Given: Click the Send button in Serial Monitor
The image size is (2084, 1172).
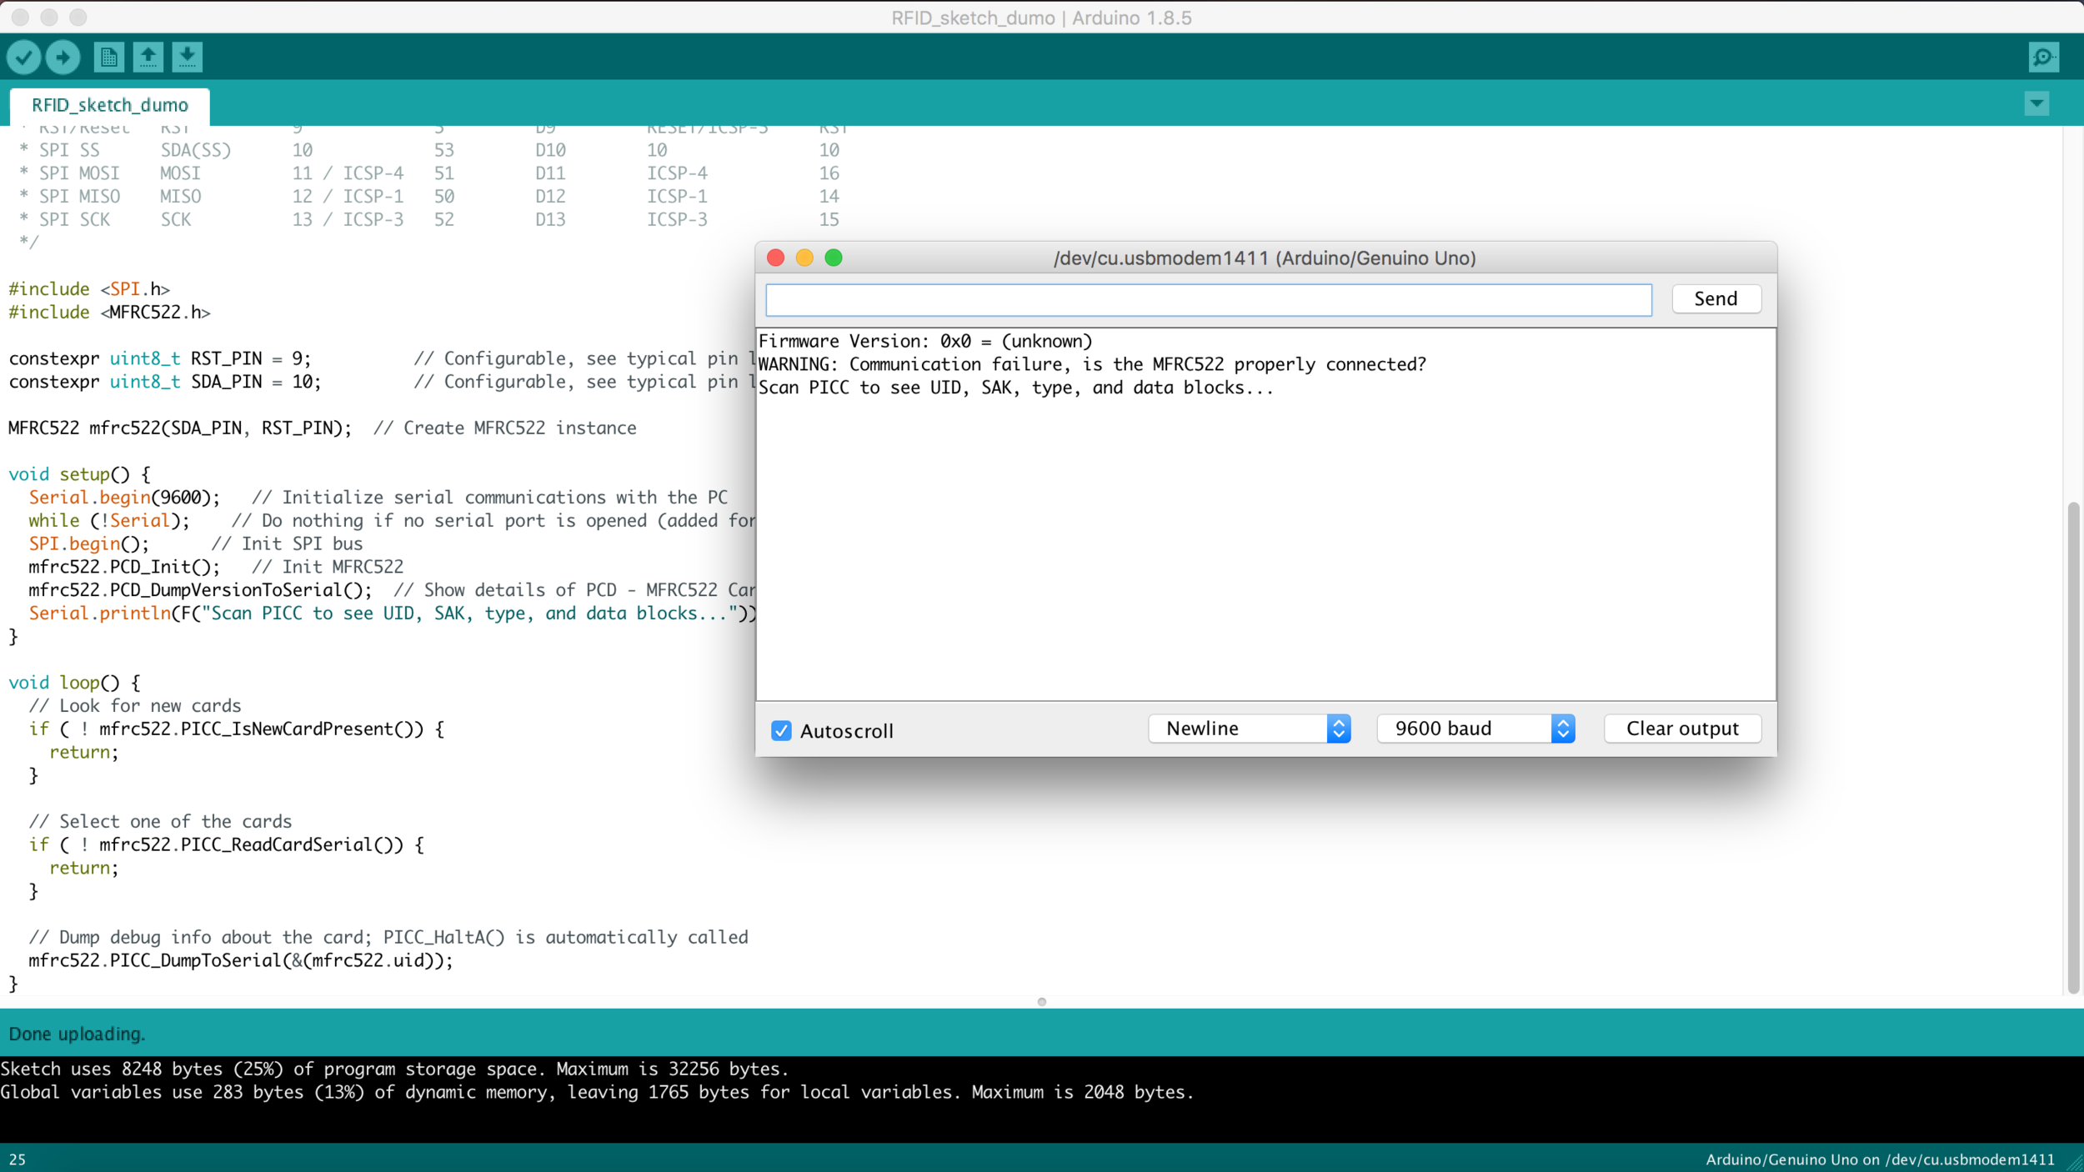Looking at the screenshot, I should point(1716,298).
